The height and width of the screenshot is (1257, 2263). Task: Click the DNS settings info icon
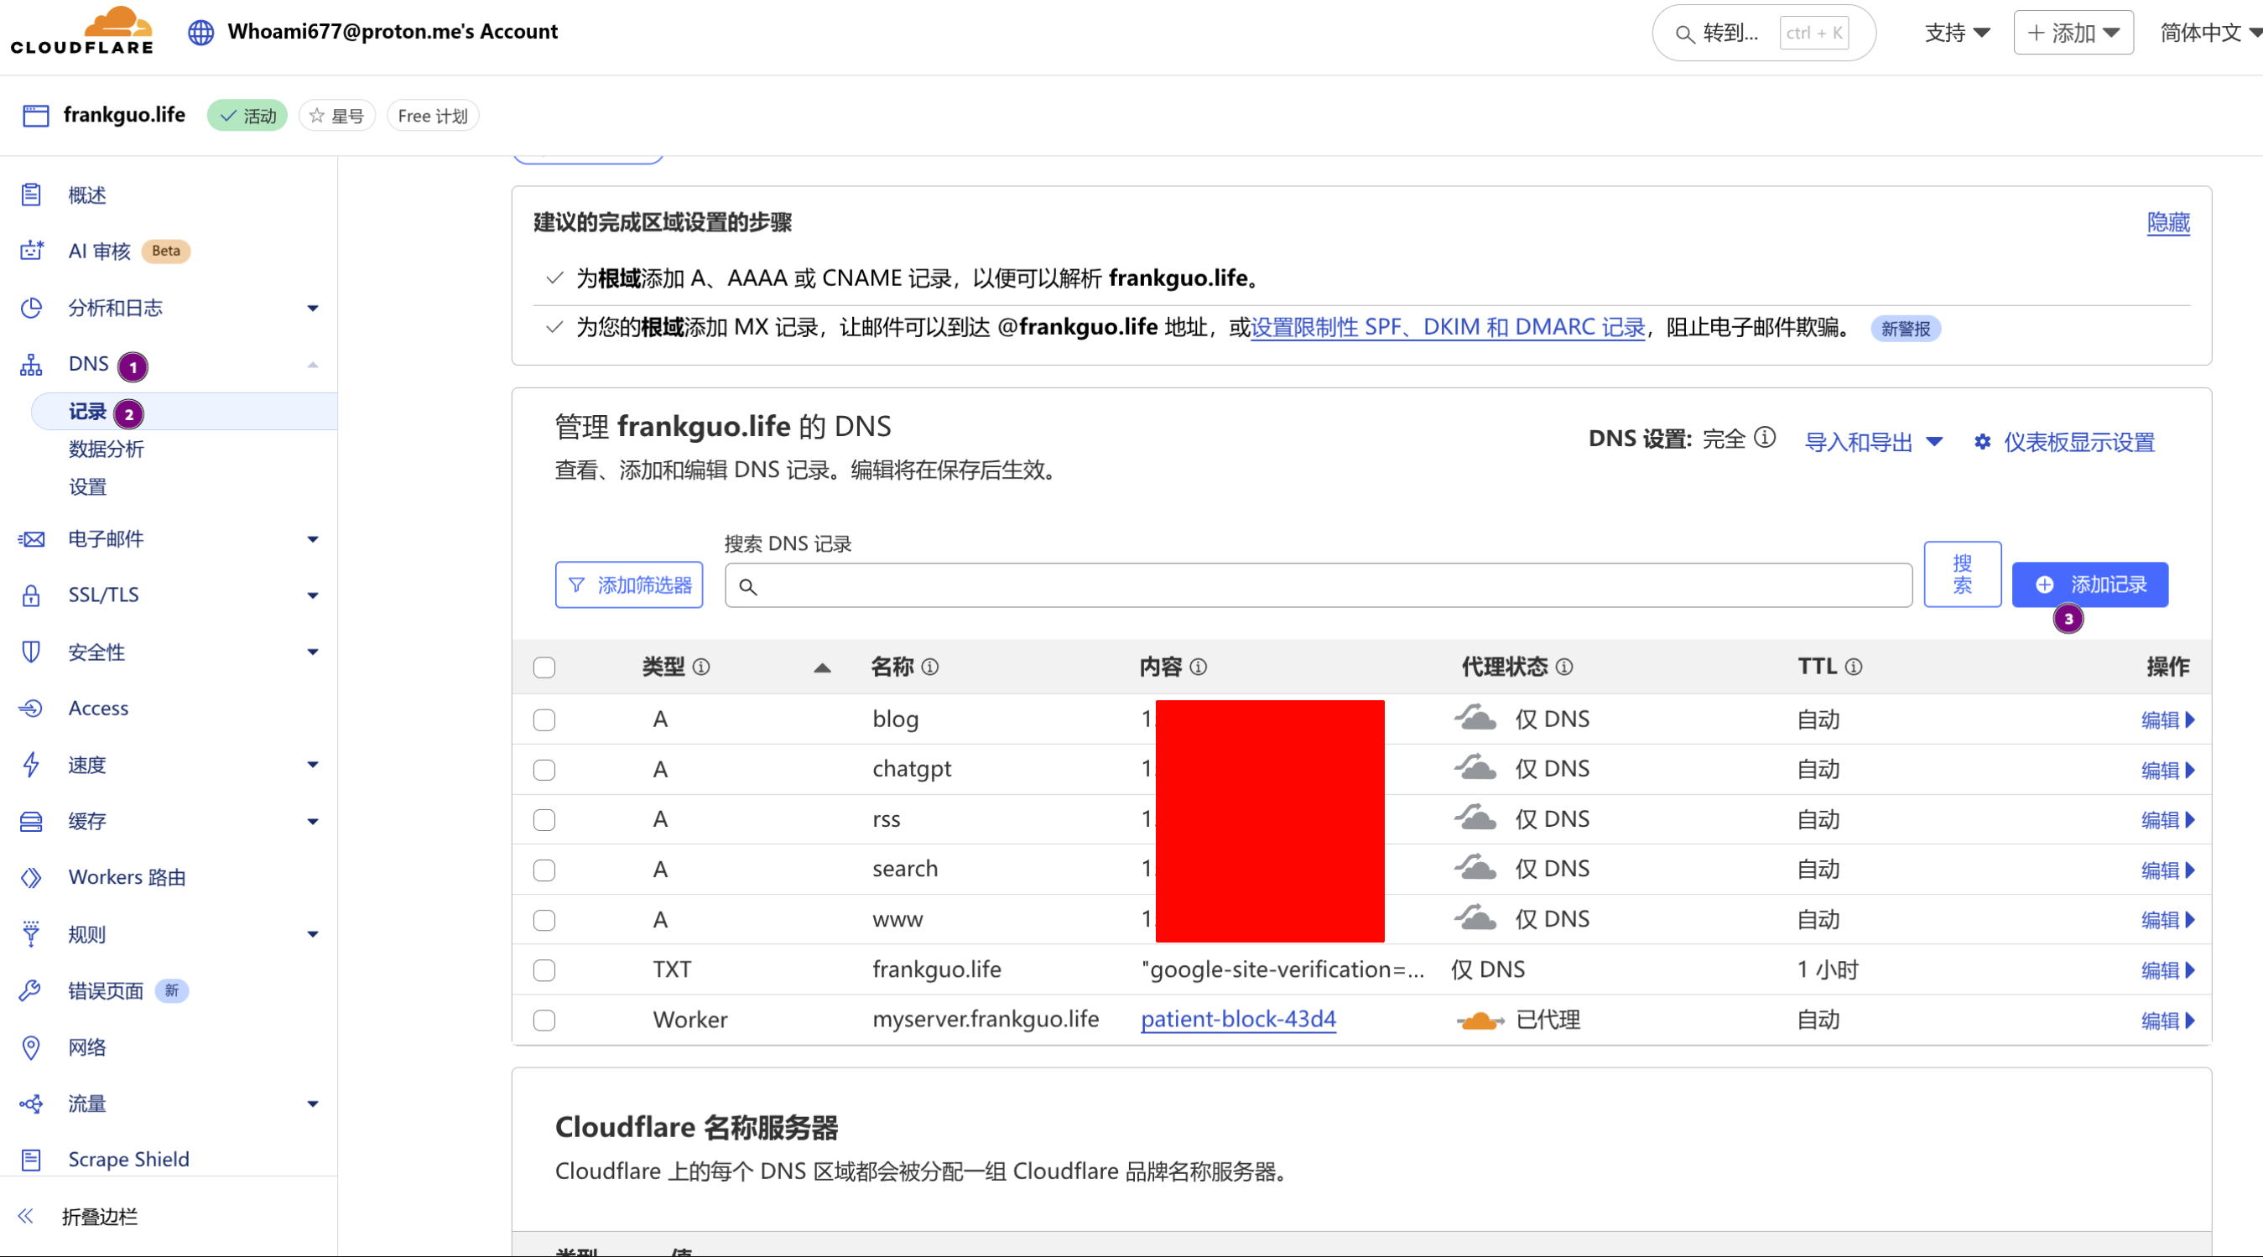coord(1764,438)
